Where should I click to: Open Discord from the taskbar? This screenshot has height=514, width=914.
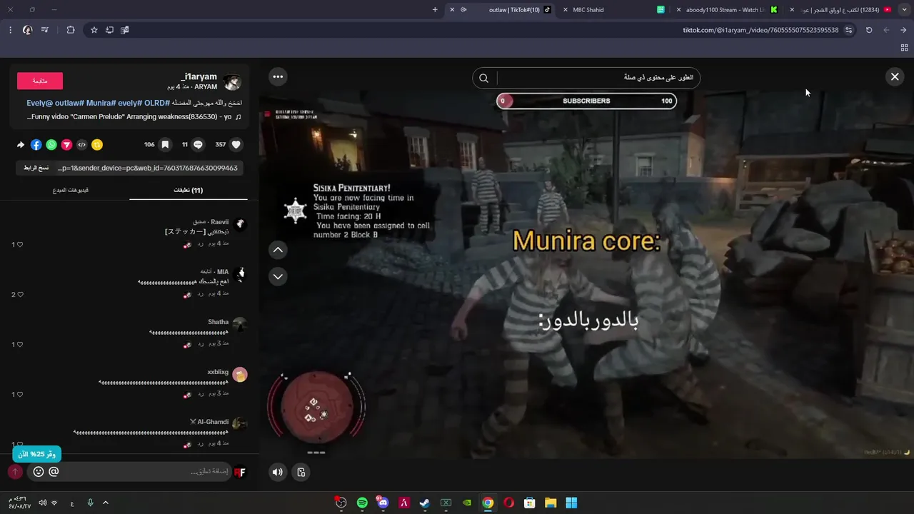[383, 503]
